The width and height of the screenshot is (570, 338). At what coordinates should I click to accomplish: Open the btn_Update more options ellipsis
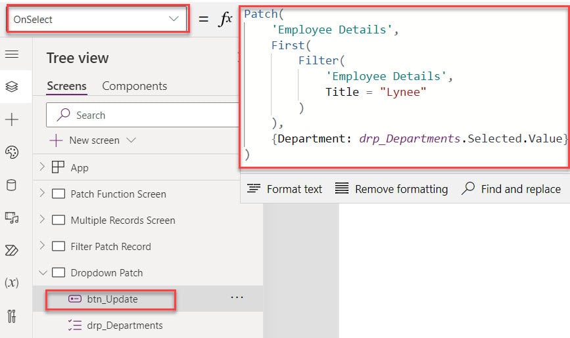pyautogui.click(x=237, y=298)
